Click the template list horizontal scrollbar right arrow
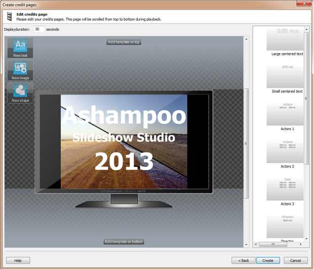The height and width of the screenshot is (270, 314). coord(301,244)
